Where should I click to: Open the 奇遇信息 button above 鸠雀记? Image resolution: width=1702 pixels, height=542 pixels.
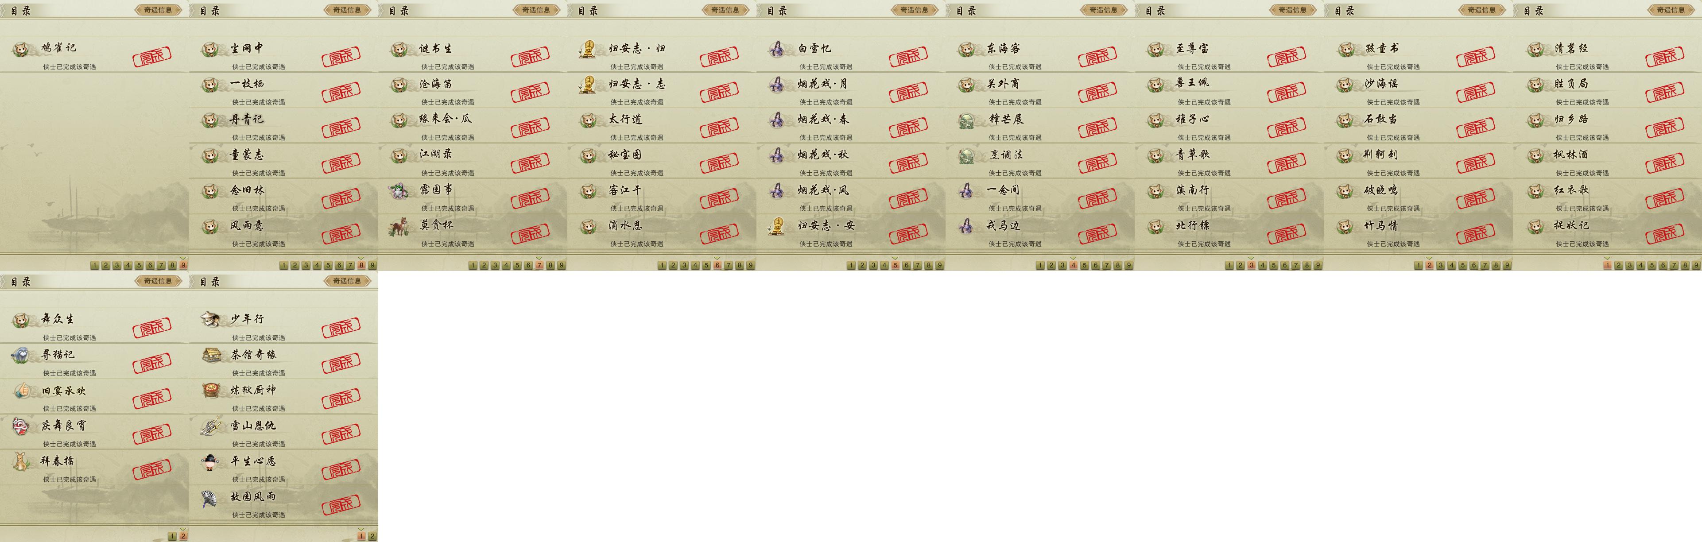click(158, 10)
